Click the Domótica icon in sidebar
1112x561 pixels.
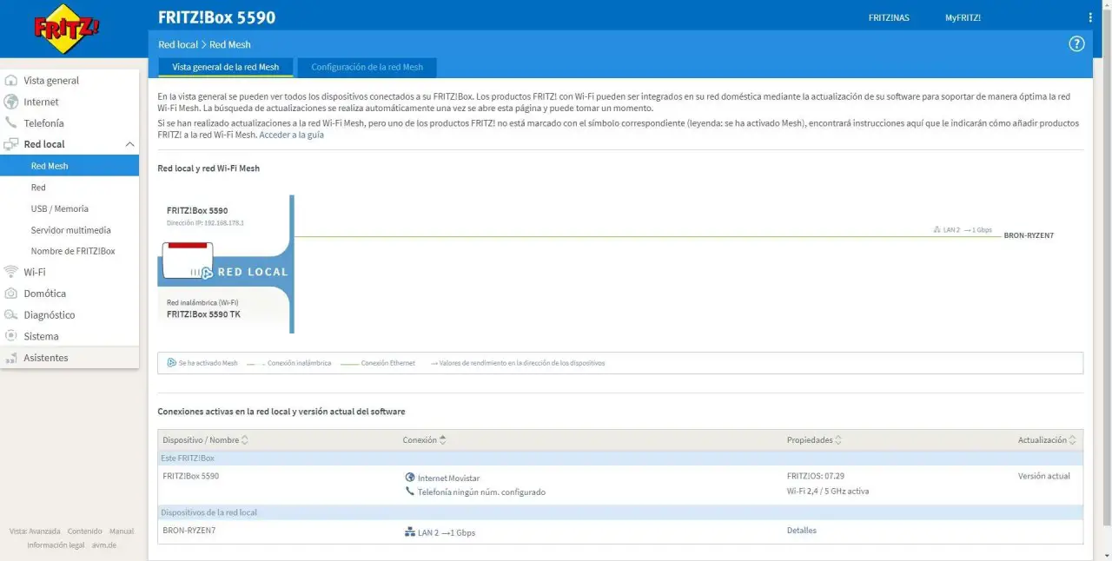click(11, 294)
